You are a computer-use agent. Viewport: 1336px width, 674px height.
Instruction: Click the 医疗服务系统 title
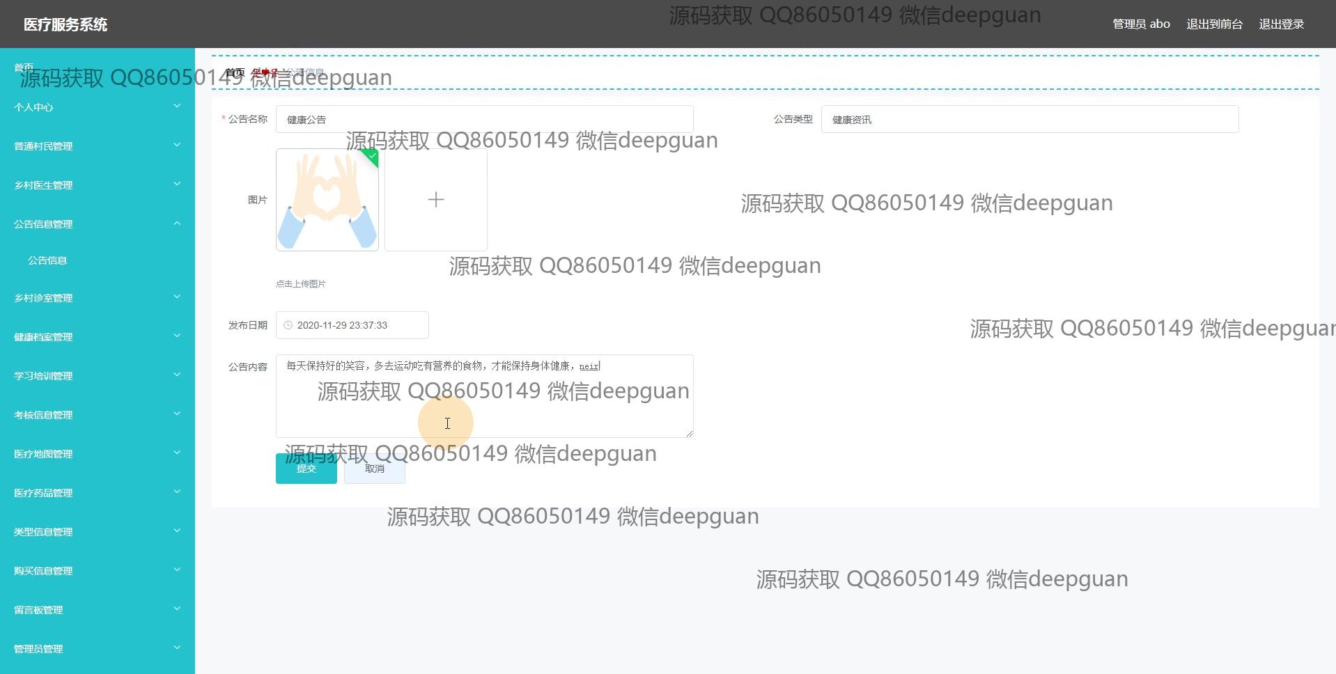coord(65,24)
